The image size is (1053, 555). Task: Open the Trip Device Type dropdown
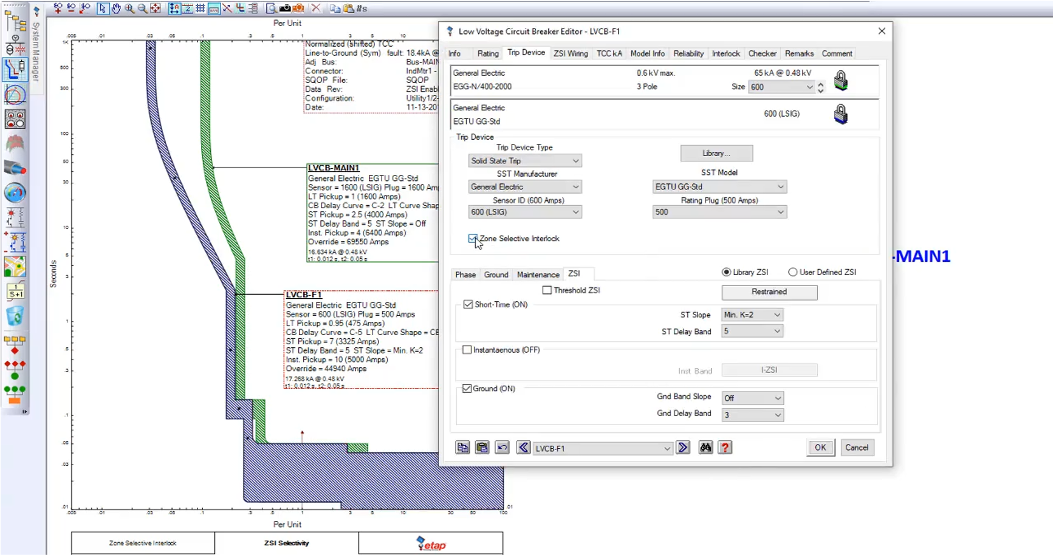pyautogui.click(x=524, y=161)
